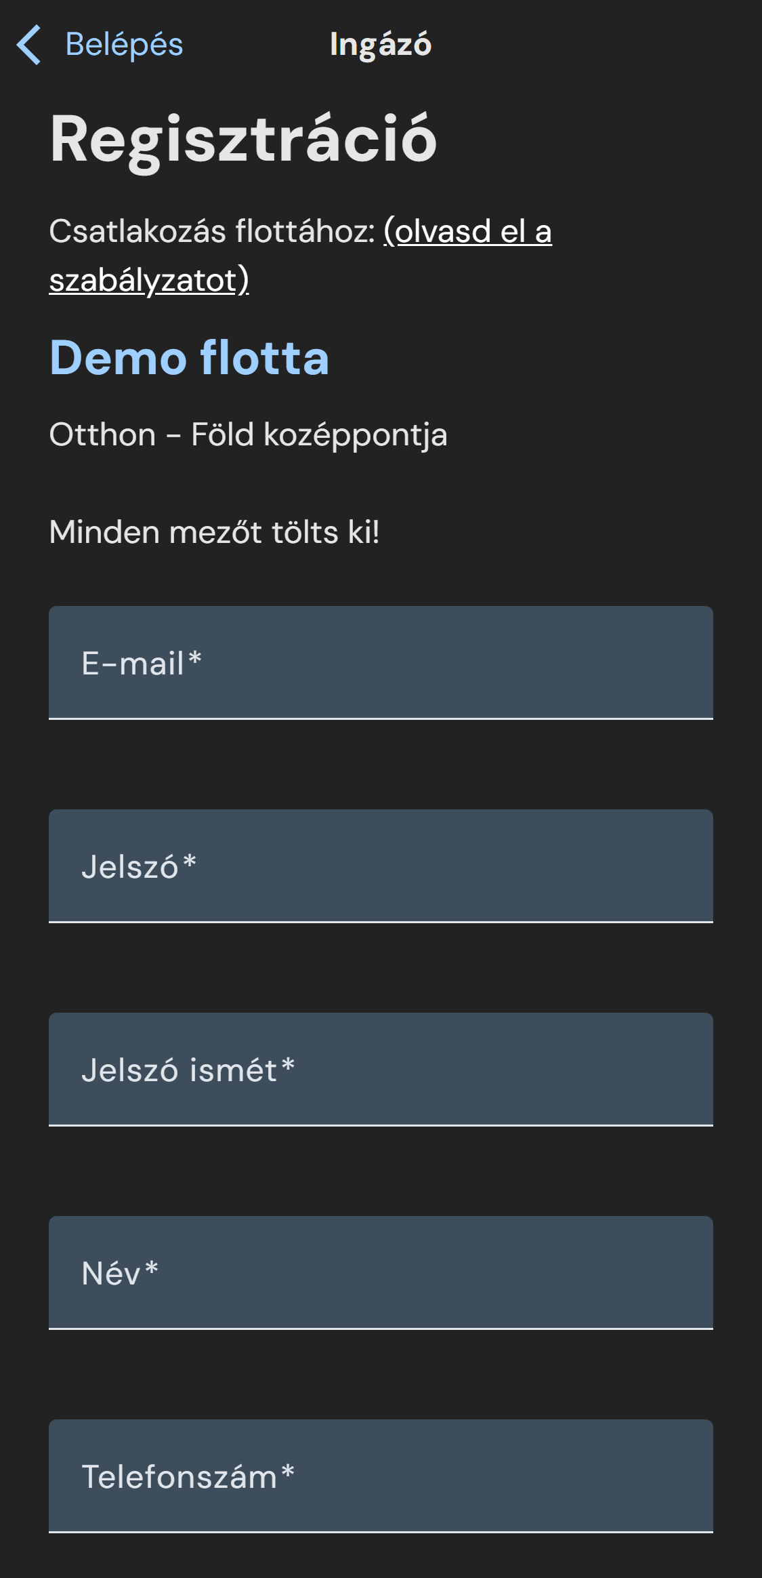The image size is (762, 1578).
Task: Click the Csatlakozás flottához label
Action: click(x=211, y=231)
